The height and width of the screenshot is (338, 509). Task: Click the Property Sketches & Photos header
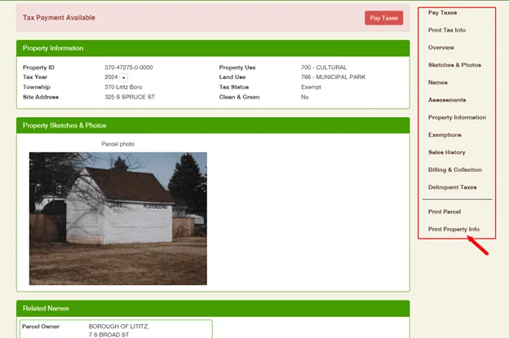click(x=64, y=125)
